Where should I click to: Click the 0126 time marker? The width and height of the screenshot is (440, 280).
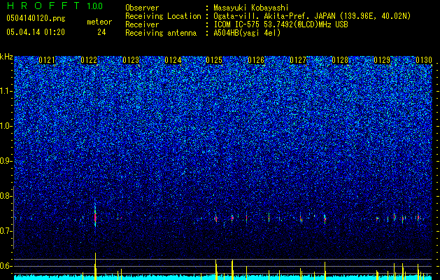pos(256,60)
